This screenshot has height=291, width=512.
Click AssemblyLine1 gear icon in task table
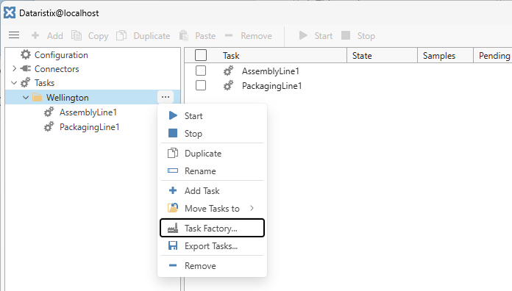pos(229,71)
